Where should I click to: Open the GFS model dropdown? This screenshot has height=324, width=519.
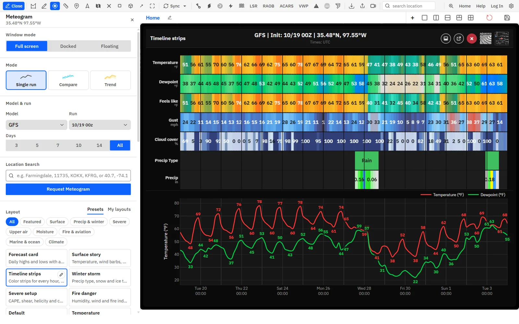[36, 125]
